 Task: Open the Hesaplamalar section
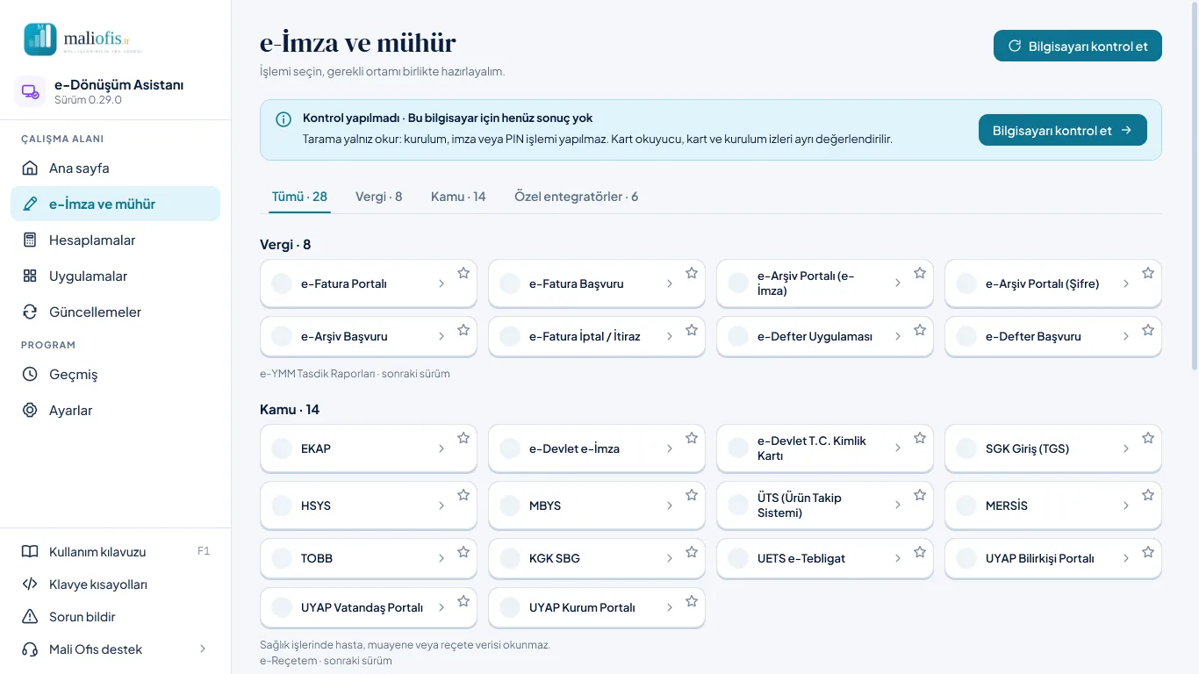tap(115, 240)
